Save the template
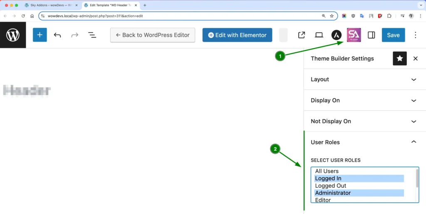Viewport: 426px width, 214px height. 394,35
